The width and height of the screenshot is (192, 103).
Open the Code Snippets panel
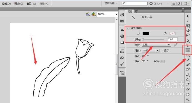[x=122, y=51]
